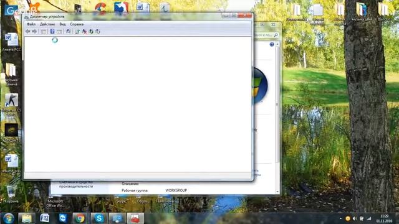The height and width of the screenshot is (224, 399).
Task: Click the blue Help toolbar icon
Action: pos(52,31)
